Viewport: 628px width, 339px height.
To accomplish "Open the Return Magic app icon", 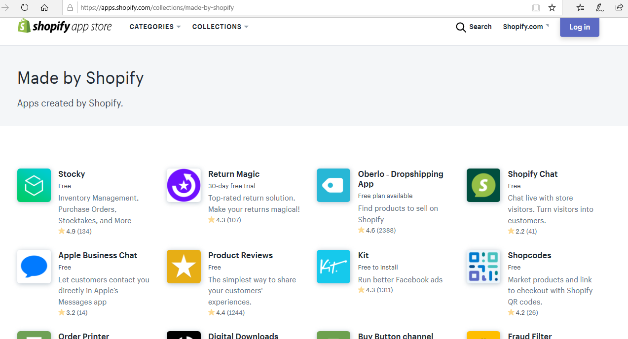I will click(184, 185).
